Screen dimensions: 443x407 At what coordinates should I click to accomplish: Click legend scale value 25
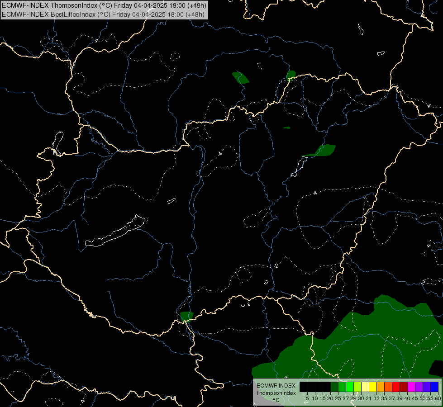click(338, 398)
